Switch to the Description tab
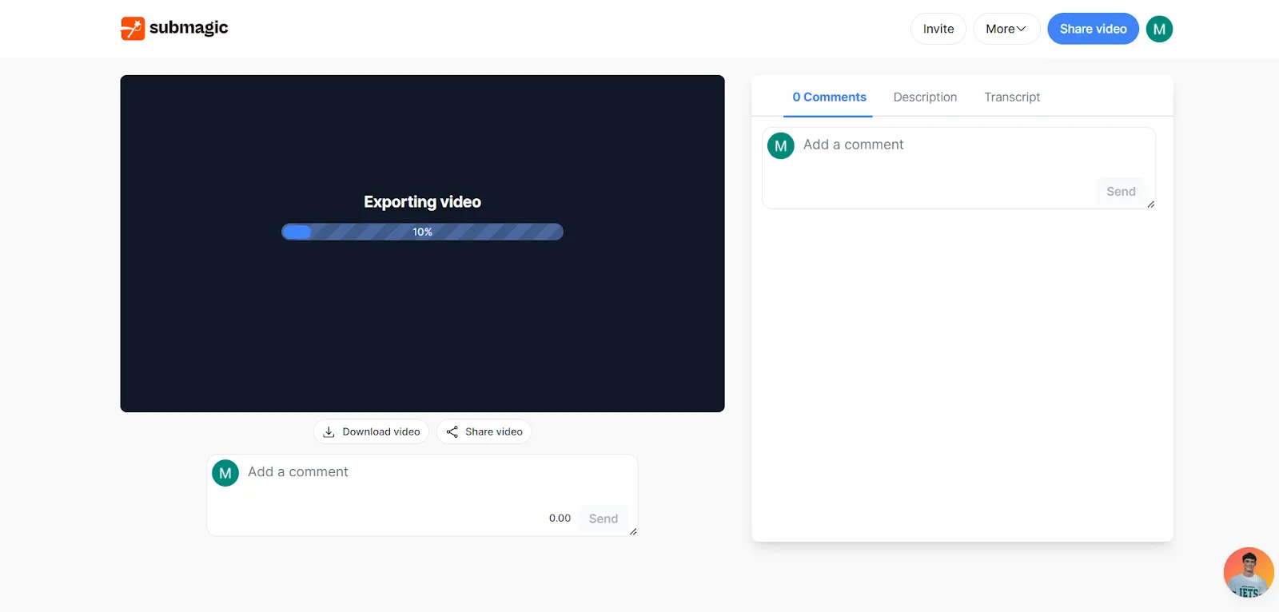The height and width of the screenshot is (612, 1279). click(925, 97)
